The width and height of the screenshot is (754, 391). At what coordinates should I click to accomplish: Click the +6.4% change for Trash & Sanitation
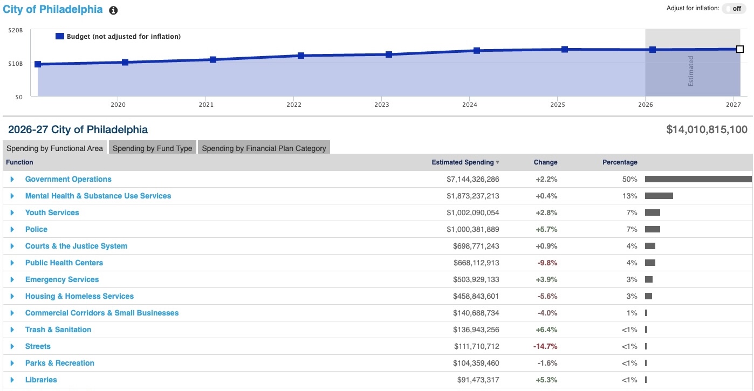pos(546,330)
